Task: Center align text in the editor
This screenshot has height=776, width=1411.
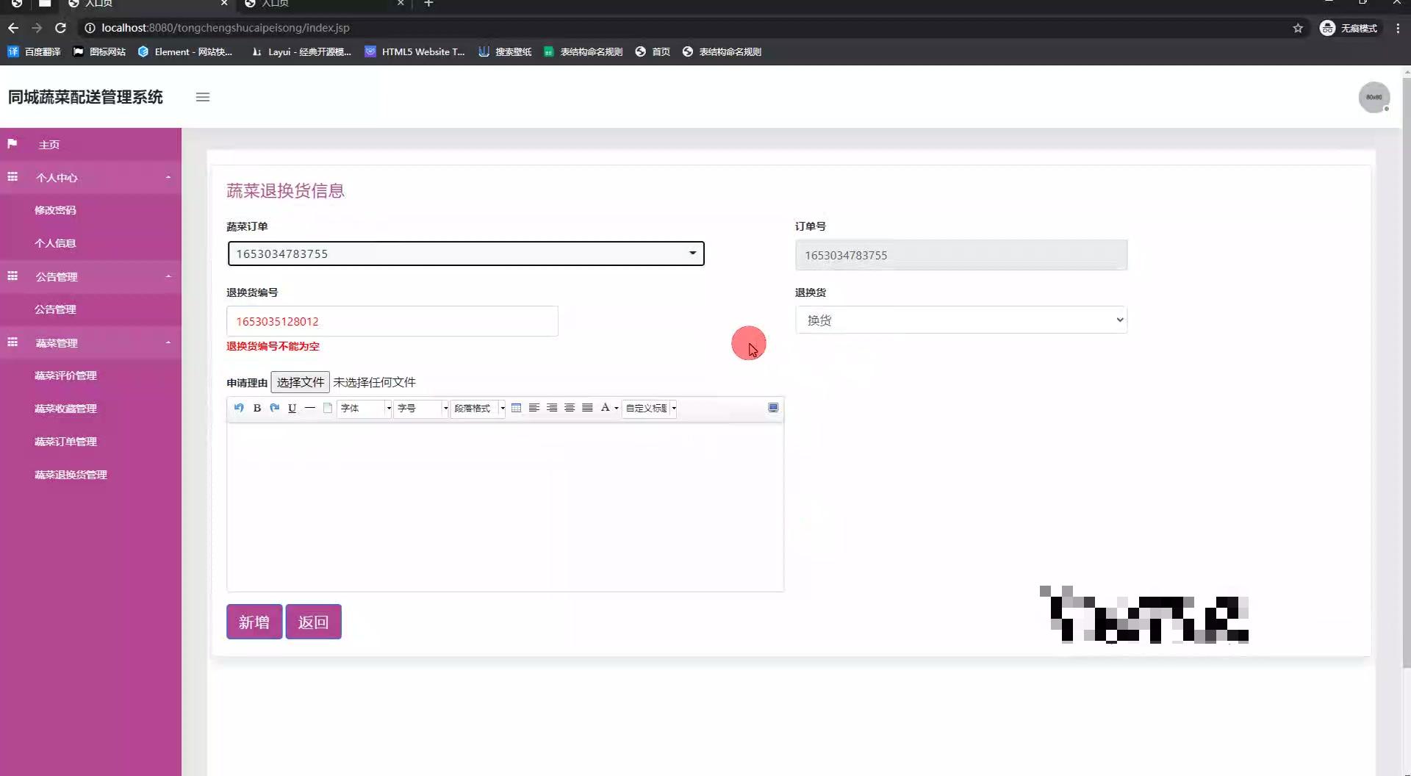Action: (570, 408)
